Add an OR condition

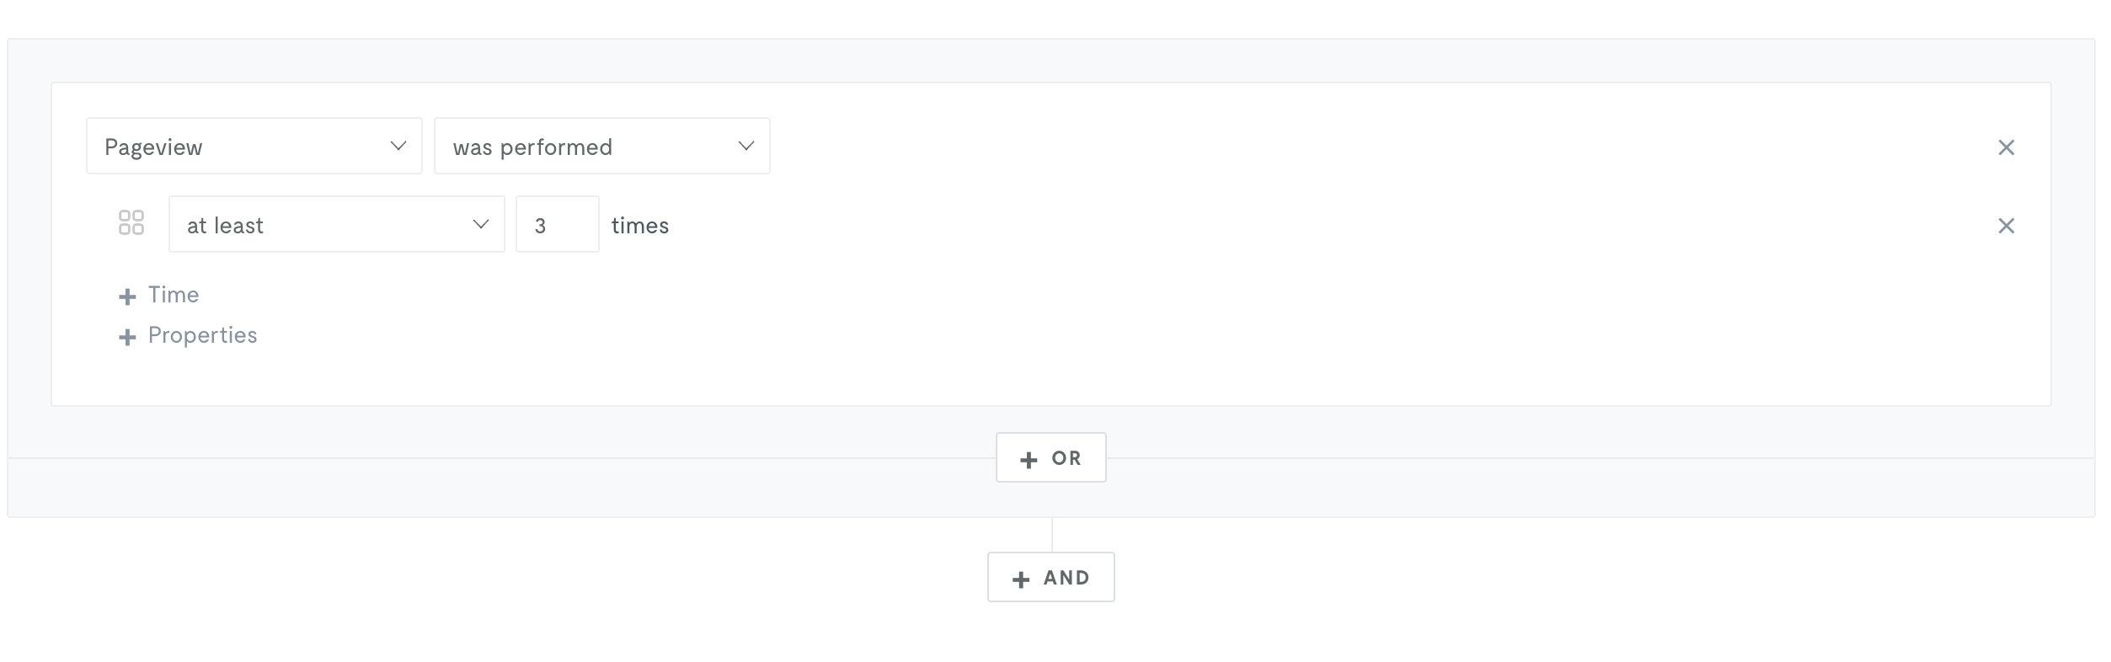tap(1051, 457)
